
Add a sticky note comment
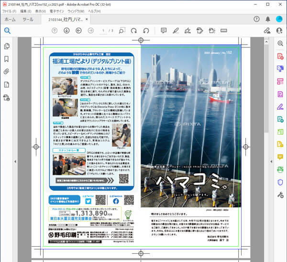[164, 31]
